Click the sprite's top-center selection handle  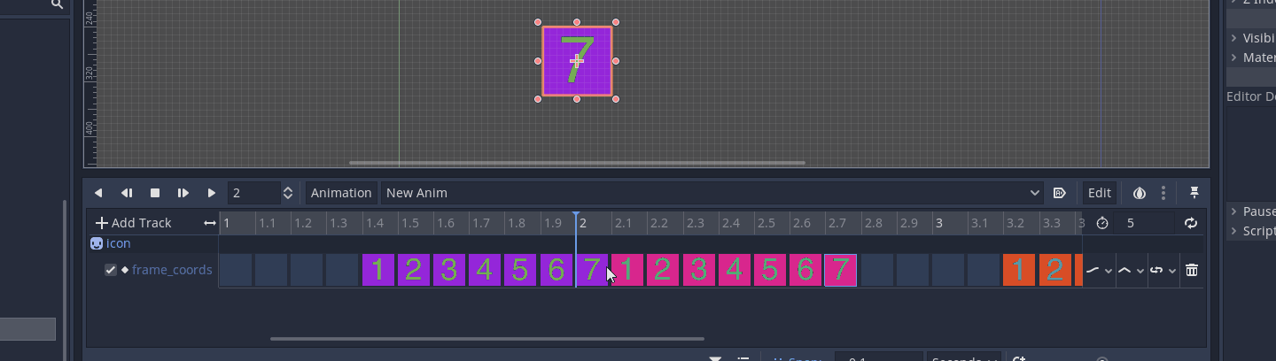[577, 22]
